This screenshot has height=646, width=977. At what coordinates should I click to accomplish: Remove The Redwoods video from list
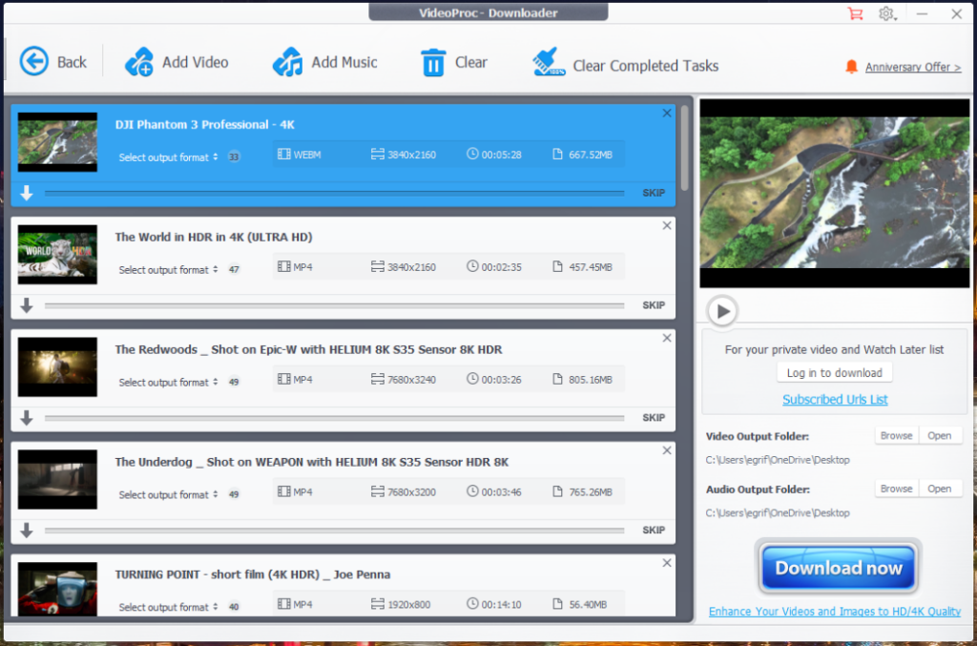tap(667, 339)
